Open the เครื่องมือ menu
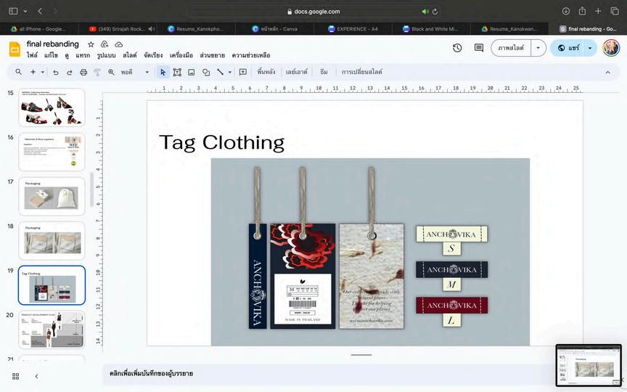627x392 pixels. pyautogui.click(x=181, y=55)
